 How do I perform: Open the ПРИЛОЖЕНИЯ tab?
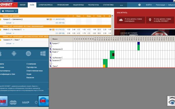[63, 5]
